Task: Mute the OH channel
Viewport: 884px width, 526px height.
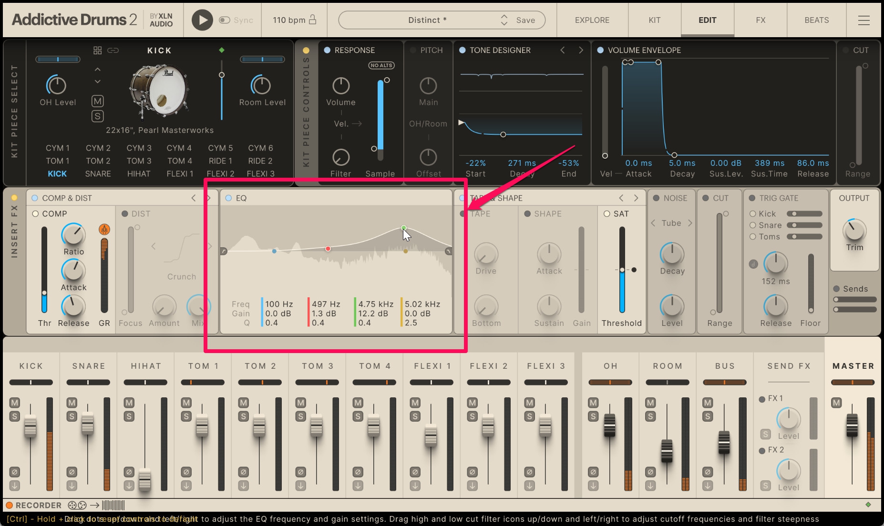Action: coord(593,403)
